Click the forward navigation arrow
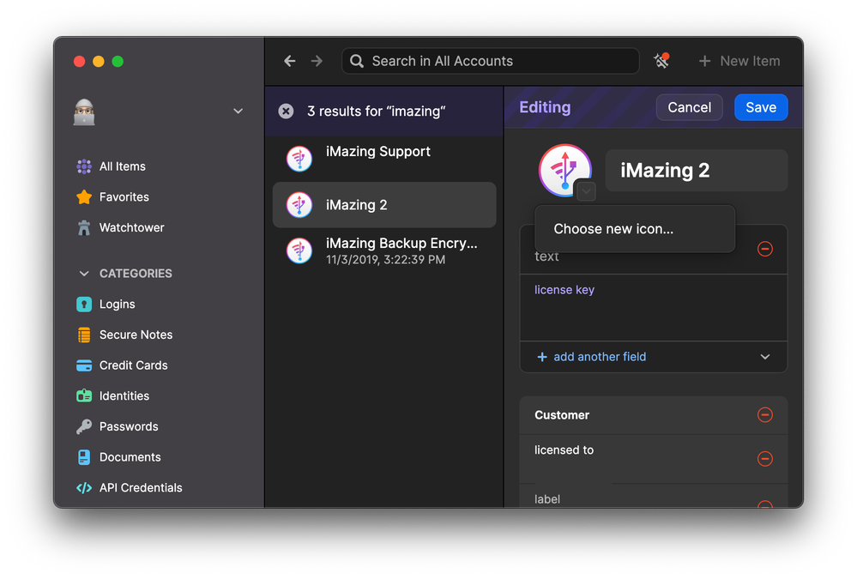 [317, 61]
